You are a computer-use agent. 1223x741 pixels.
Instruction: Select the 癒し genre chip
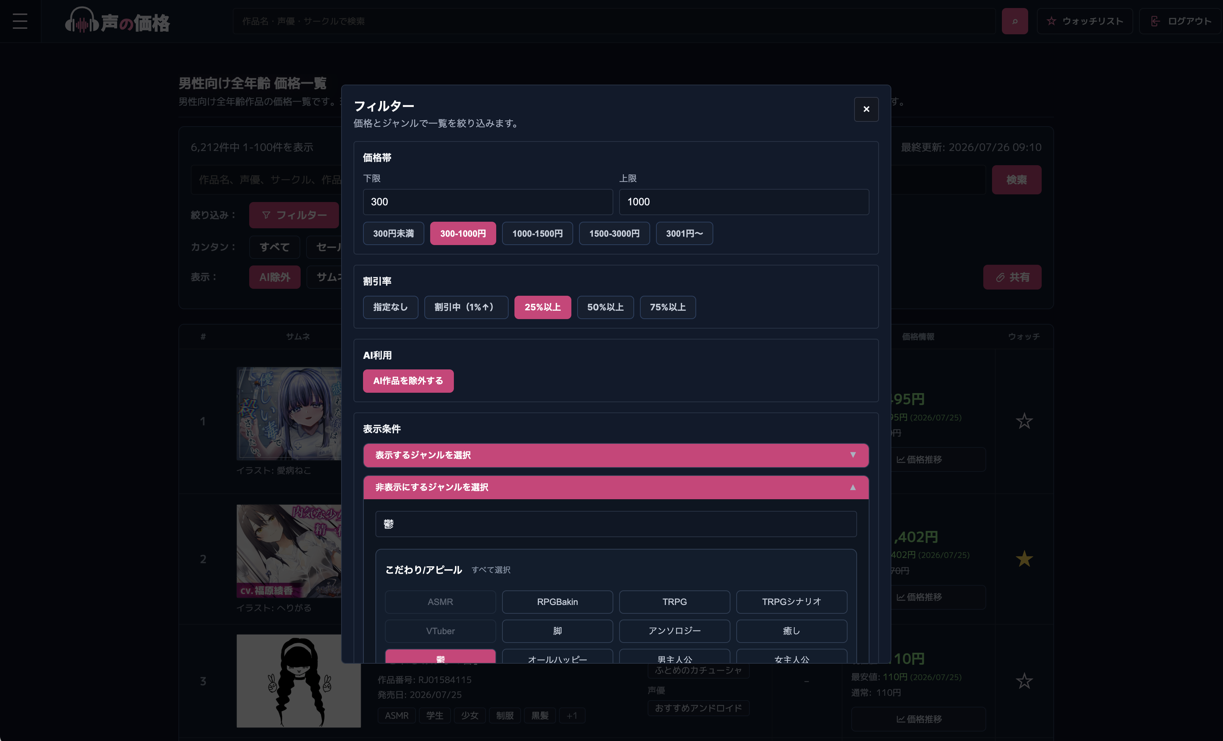pyautogui.click(x=792, y=631)
